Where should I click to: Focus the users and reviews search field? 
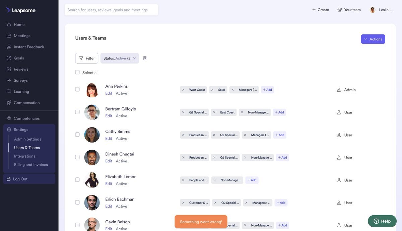click(x=111, y=10)
